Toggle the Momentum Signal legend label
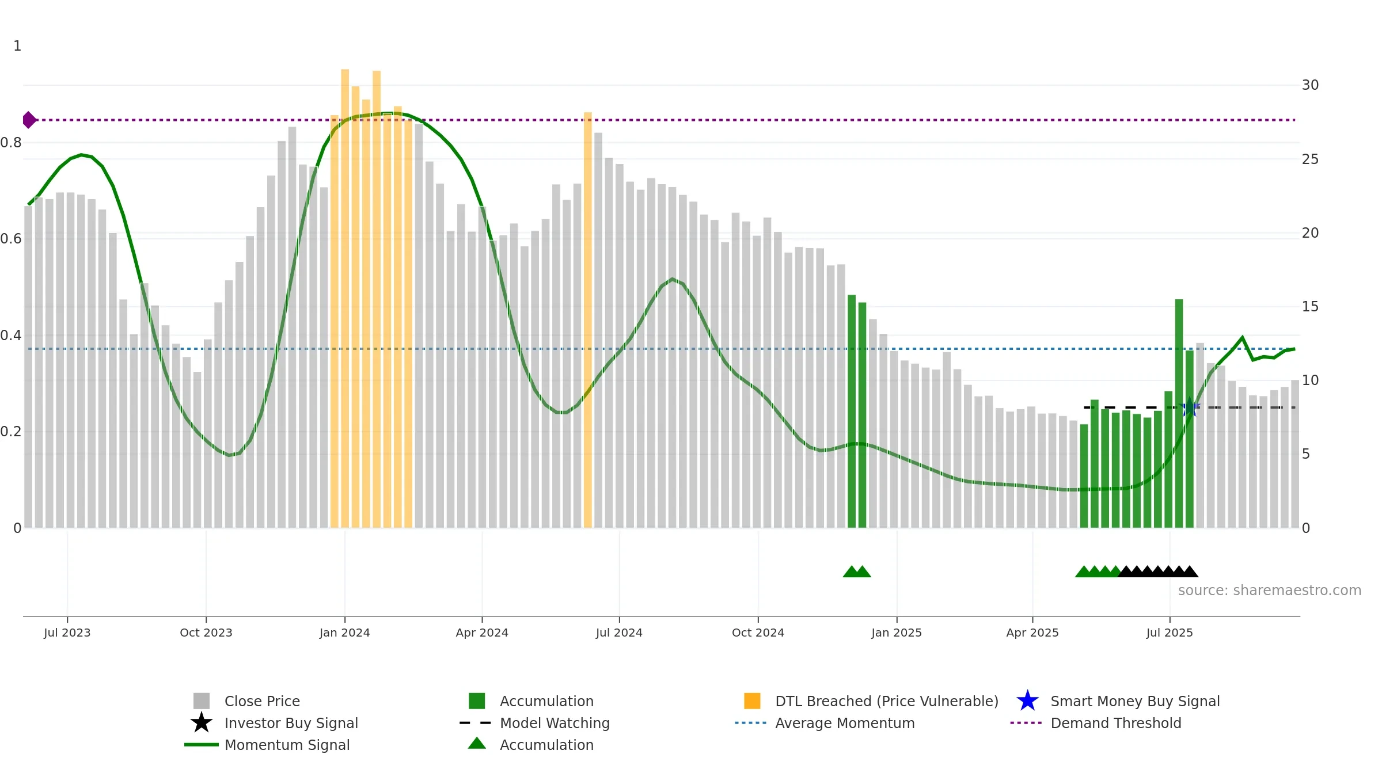1382x777 pixels. point(287,745)
